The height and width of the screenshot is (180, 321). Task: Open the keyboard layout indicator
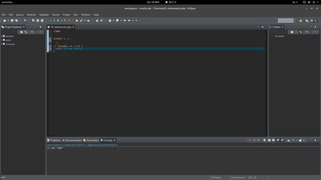(x=295, y=2)
